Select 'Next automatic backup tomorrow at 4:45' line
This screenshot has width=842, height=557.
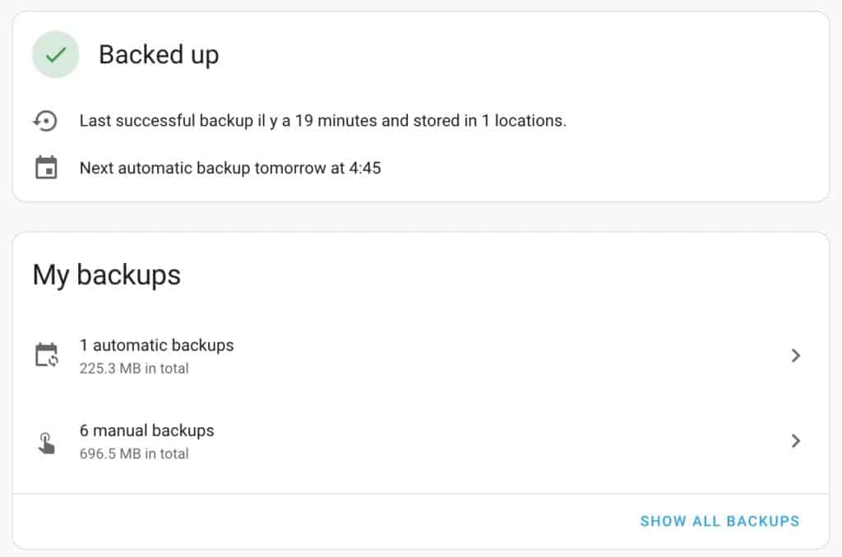tap(230, 168)
